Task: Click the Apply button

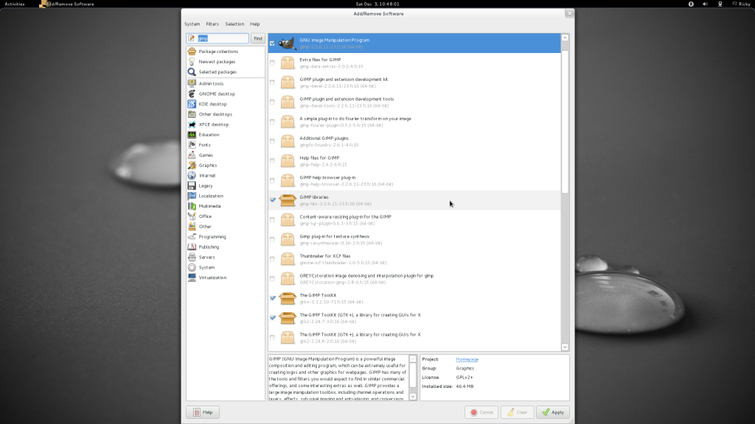Action: 553,411
